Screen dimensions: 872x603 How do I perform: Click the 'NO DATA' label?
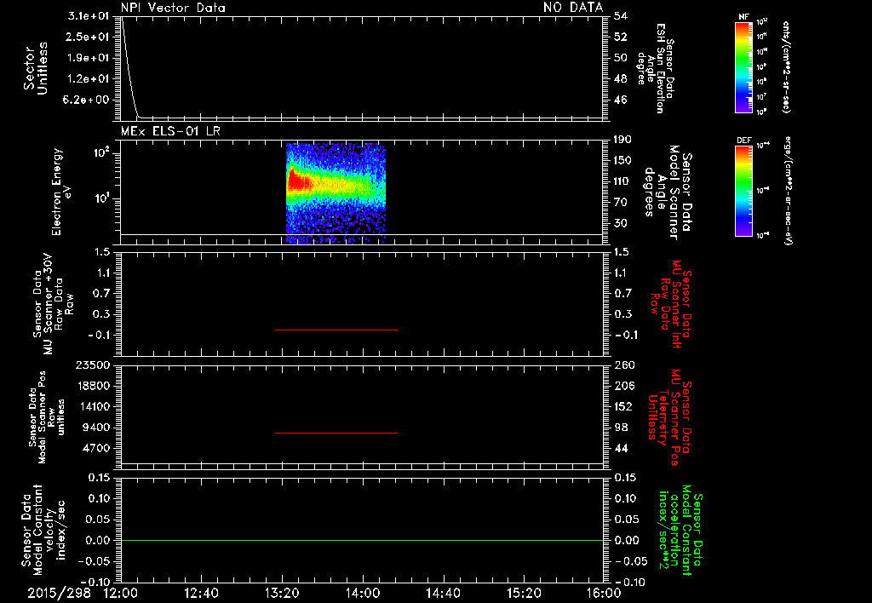[573, 7]
